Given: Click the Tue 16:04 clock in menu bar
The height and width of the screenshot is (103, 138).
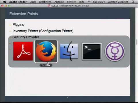Looking at the screenshot, I should [99, 2].
